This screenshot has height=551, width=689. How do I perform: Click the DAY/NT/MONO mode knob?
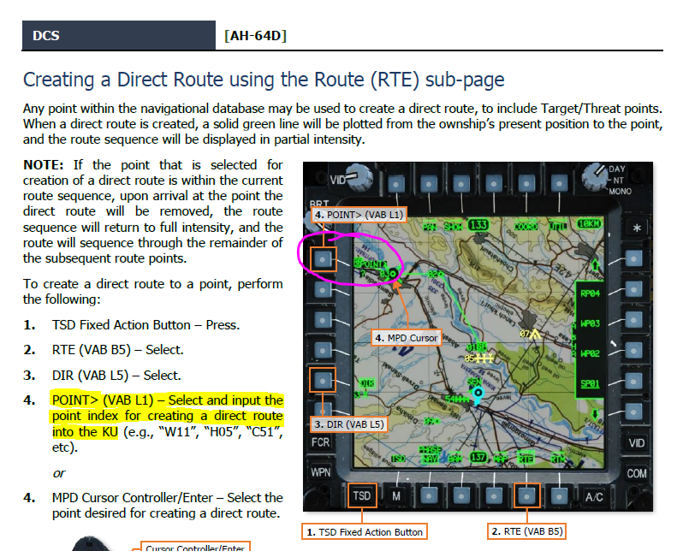click(x=595, y=175)
